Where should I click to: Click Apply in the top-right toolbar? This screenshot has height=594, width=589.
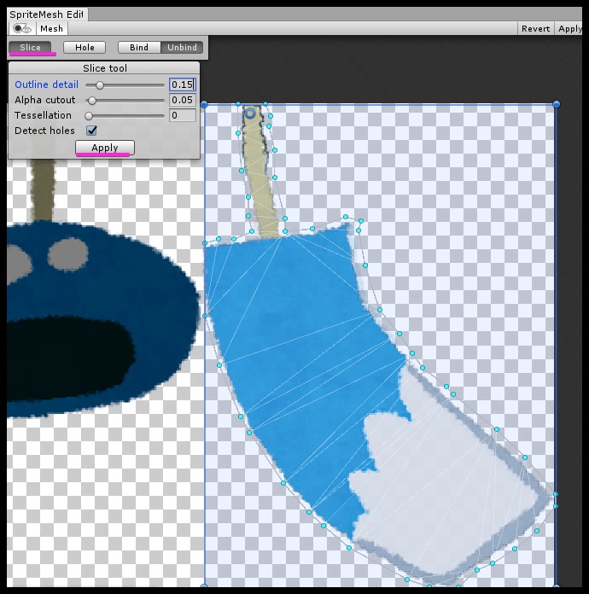click(570, 28)
